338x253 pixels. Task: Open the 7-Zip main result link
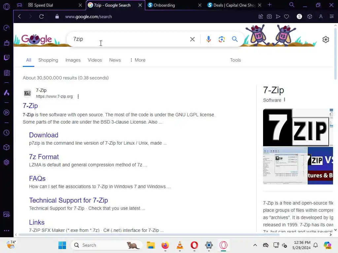[x=30, y=106]
